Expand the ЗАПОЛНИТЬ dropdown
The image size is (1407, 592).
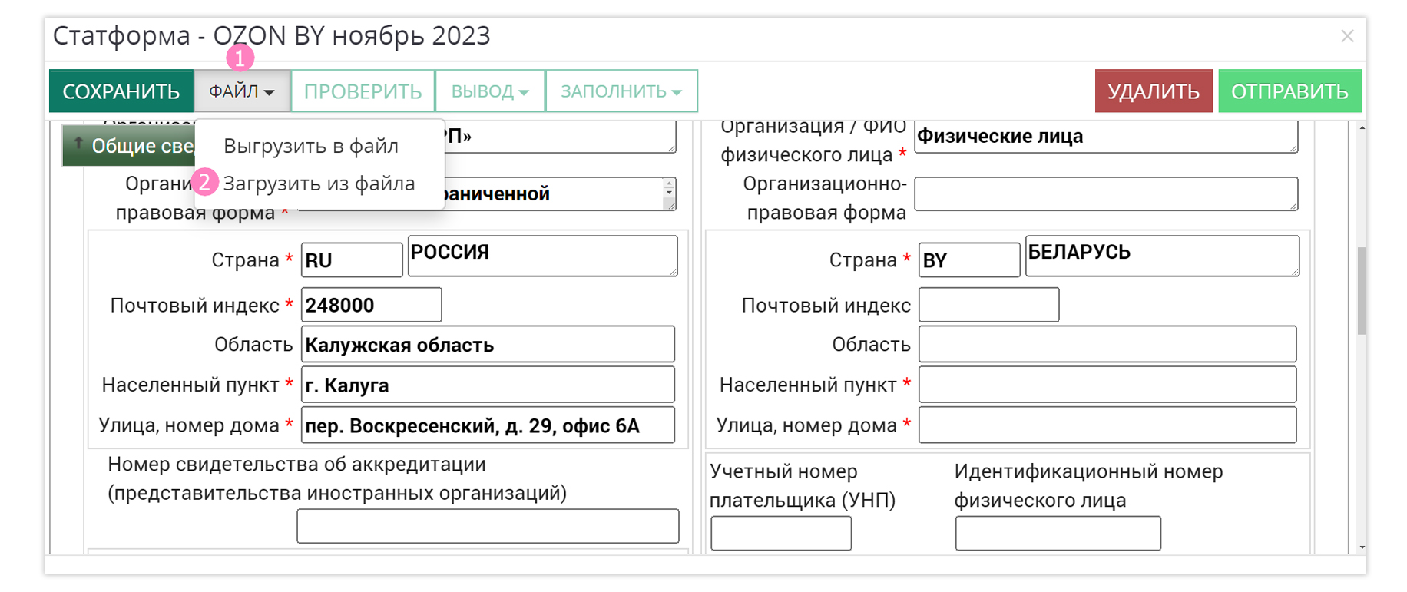(621, 91)
